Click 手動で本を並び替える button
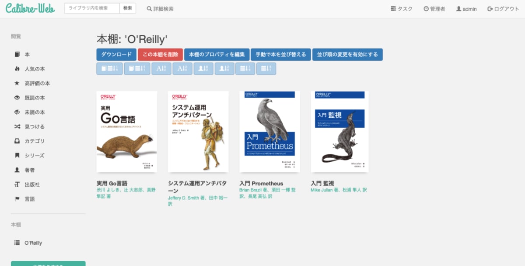525x266 pixels. pos(281,55)
